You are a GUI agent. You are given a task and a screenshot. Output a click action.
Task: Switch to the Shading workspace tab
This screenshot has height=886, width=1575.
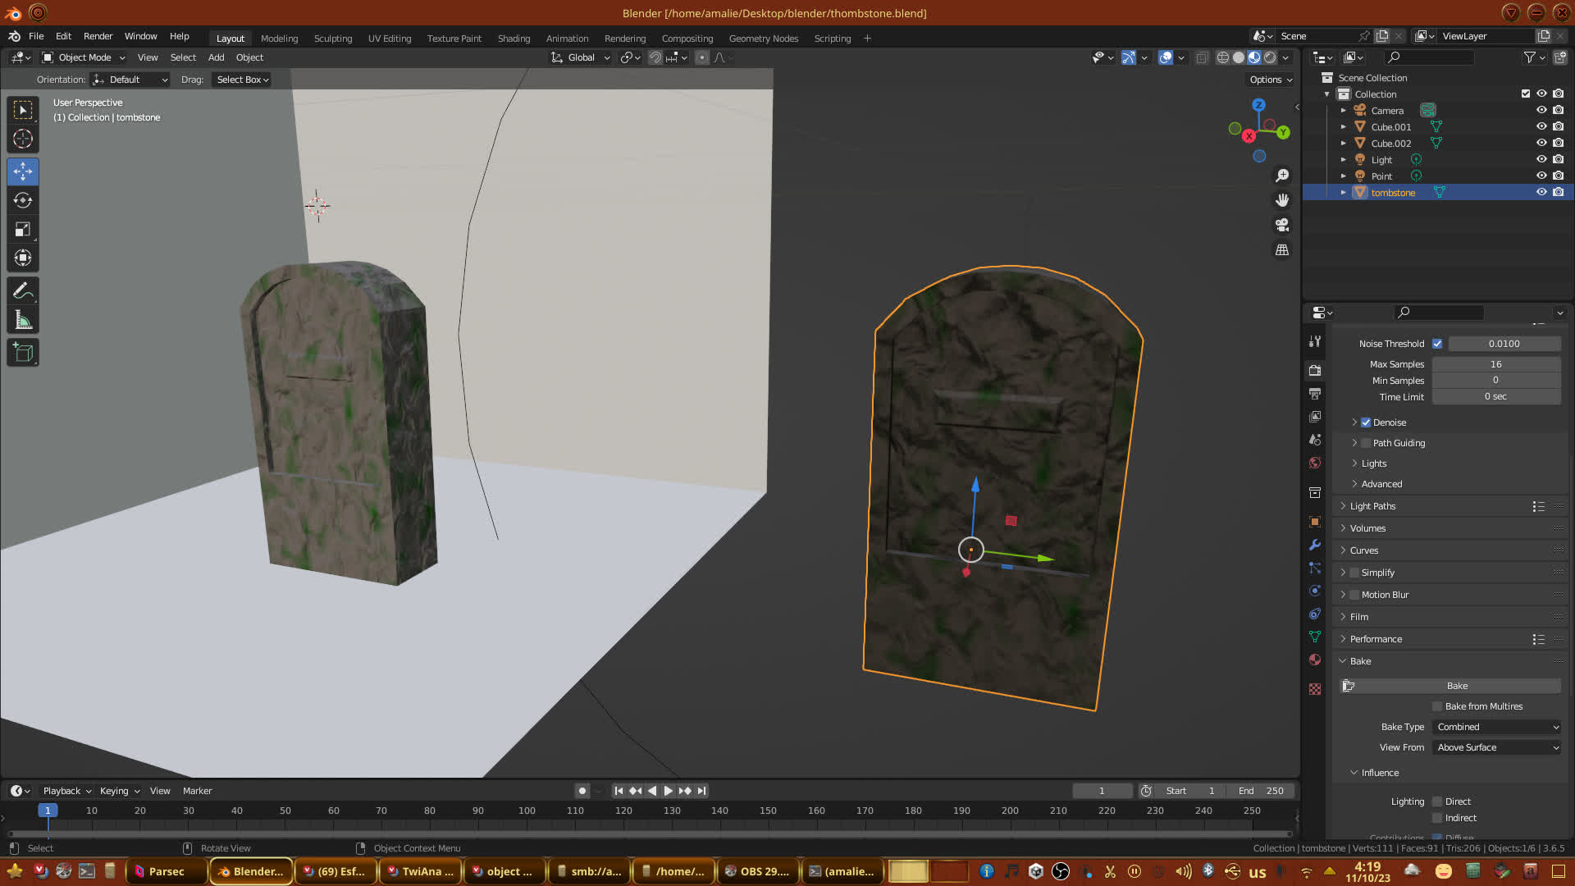(x=514, y=39)
